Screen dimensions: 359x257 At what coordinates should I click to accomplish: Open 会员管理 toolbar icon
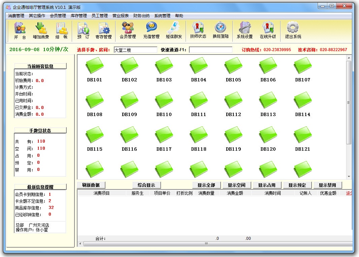tap(128, 30)
